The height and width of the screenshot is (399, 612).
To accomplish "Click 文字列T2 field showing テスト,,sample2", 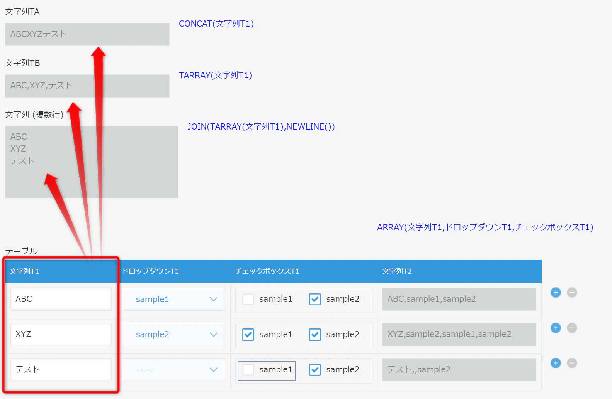I will 459,370.
